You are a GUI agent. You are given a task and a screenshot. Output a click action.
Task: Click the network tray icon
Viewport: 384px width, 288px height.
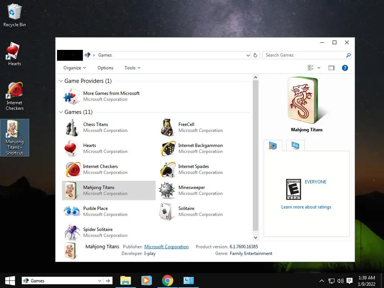(331, 281)
